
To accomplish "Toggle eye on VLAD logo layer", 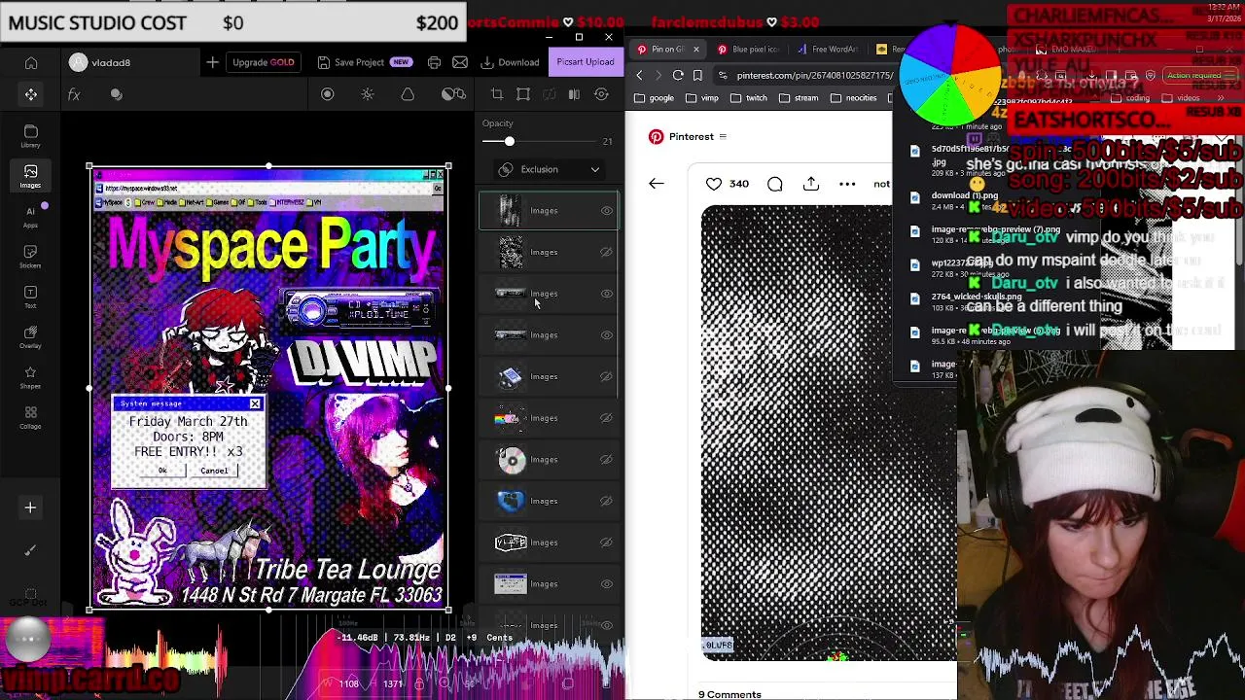I will 606,542.
